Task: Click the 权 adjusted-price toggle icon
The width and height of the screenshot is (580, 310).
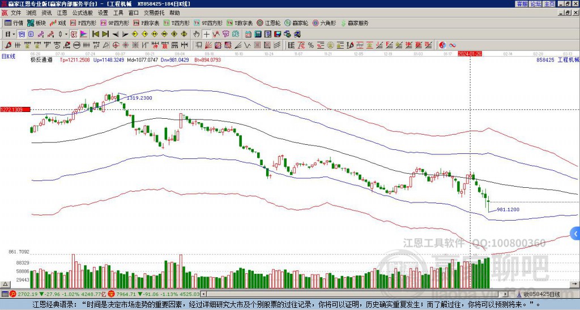Action: (74, 35)
